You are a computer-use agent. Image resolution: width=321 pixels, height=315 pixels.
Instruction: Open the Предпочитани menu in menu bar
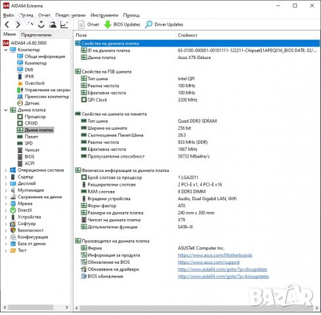click(x=70, y=15)
